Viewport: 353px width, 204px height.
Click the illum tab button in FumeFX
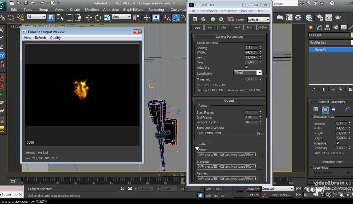[250, 27]
